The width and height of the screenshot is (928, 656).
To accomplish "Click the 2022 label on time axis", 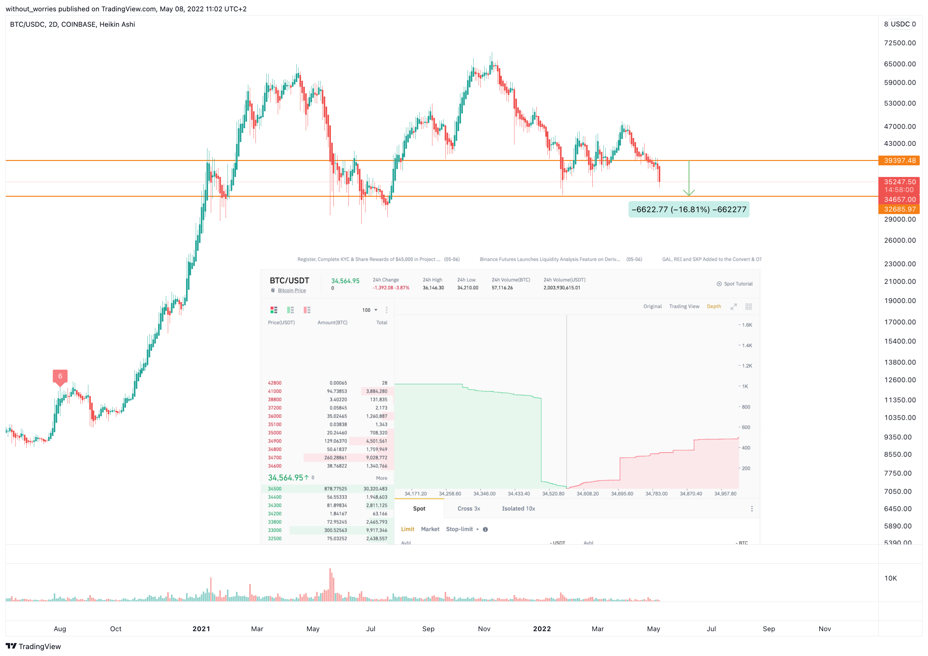I will pos(541,629).
